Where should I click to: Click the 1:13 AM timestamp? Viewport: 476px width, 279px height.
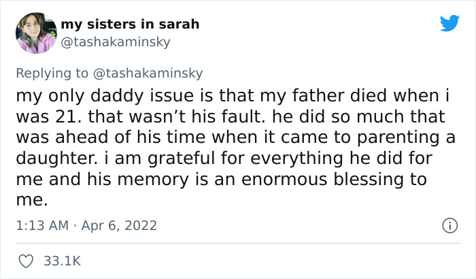40,225
